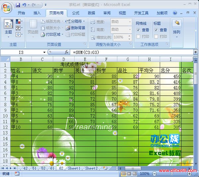Increase the Scale (缩放比例) percentage
The height and width of the screenshot is (177, 199).
point(129,36)
